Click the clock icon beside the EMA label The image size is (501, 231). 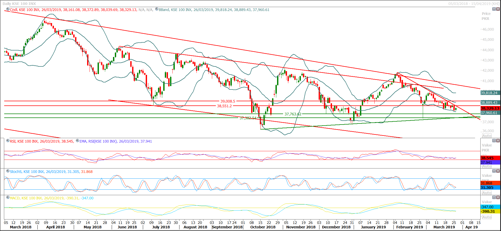point(77,141)
